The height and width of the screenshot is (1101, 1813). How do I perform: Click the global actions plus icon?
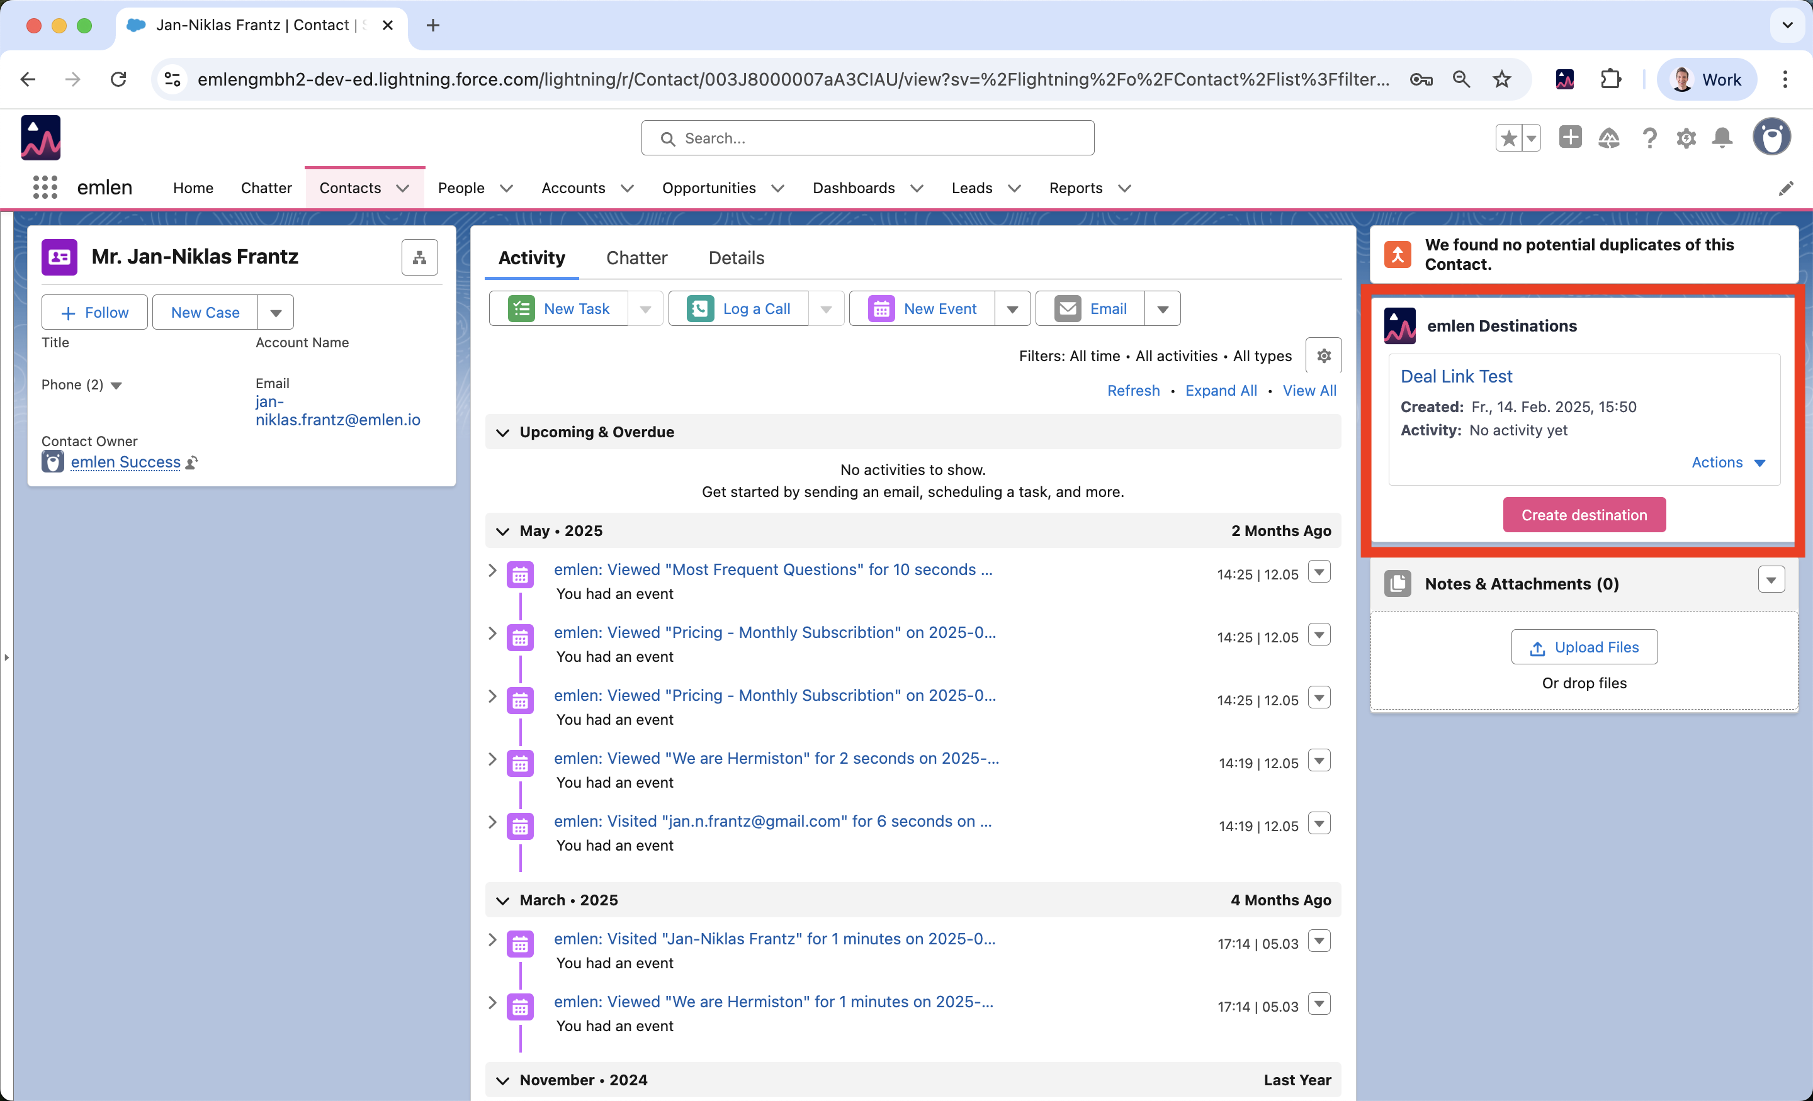coord(1570,138)
